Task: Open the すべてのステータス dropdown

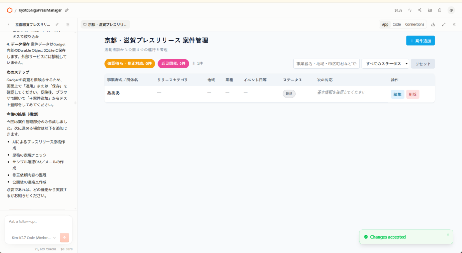Action: click(x=385, y=64)
